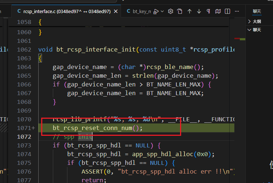Click the sticky scroll brace line 1058

pos(40,22)
